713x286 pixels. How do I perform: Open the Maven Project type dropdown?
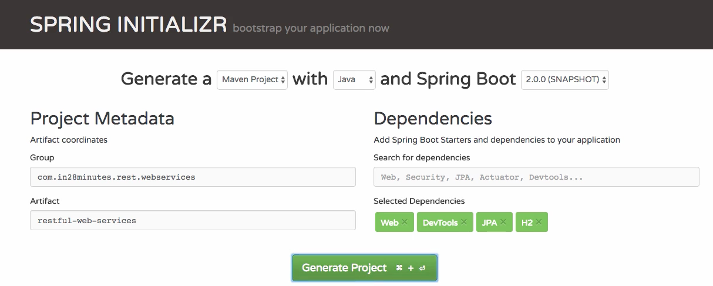(253, 79)
